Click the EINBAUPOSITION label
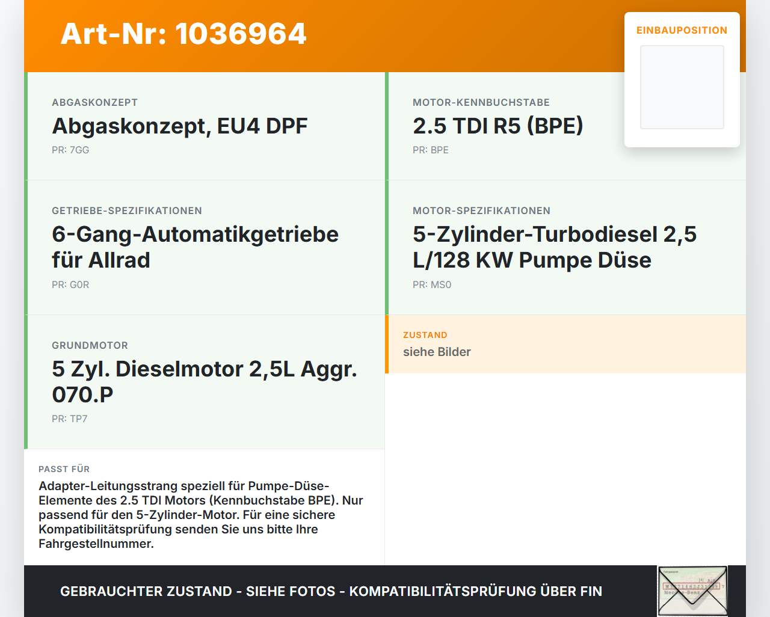The height and width of the screenshot is (617, 770). (x=682, y=30)
